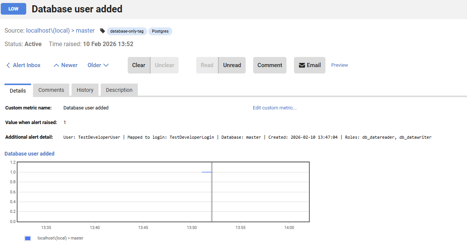Viewport: 467px width, 247px height.
Task: Click the vertical time marker on the chart
Action: point(212,192)
